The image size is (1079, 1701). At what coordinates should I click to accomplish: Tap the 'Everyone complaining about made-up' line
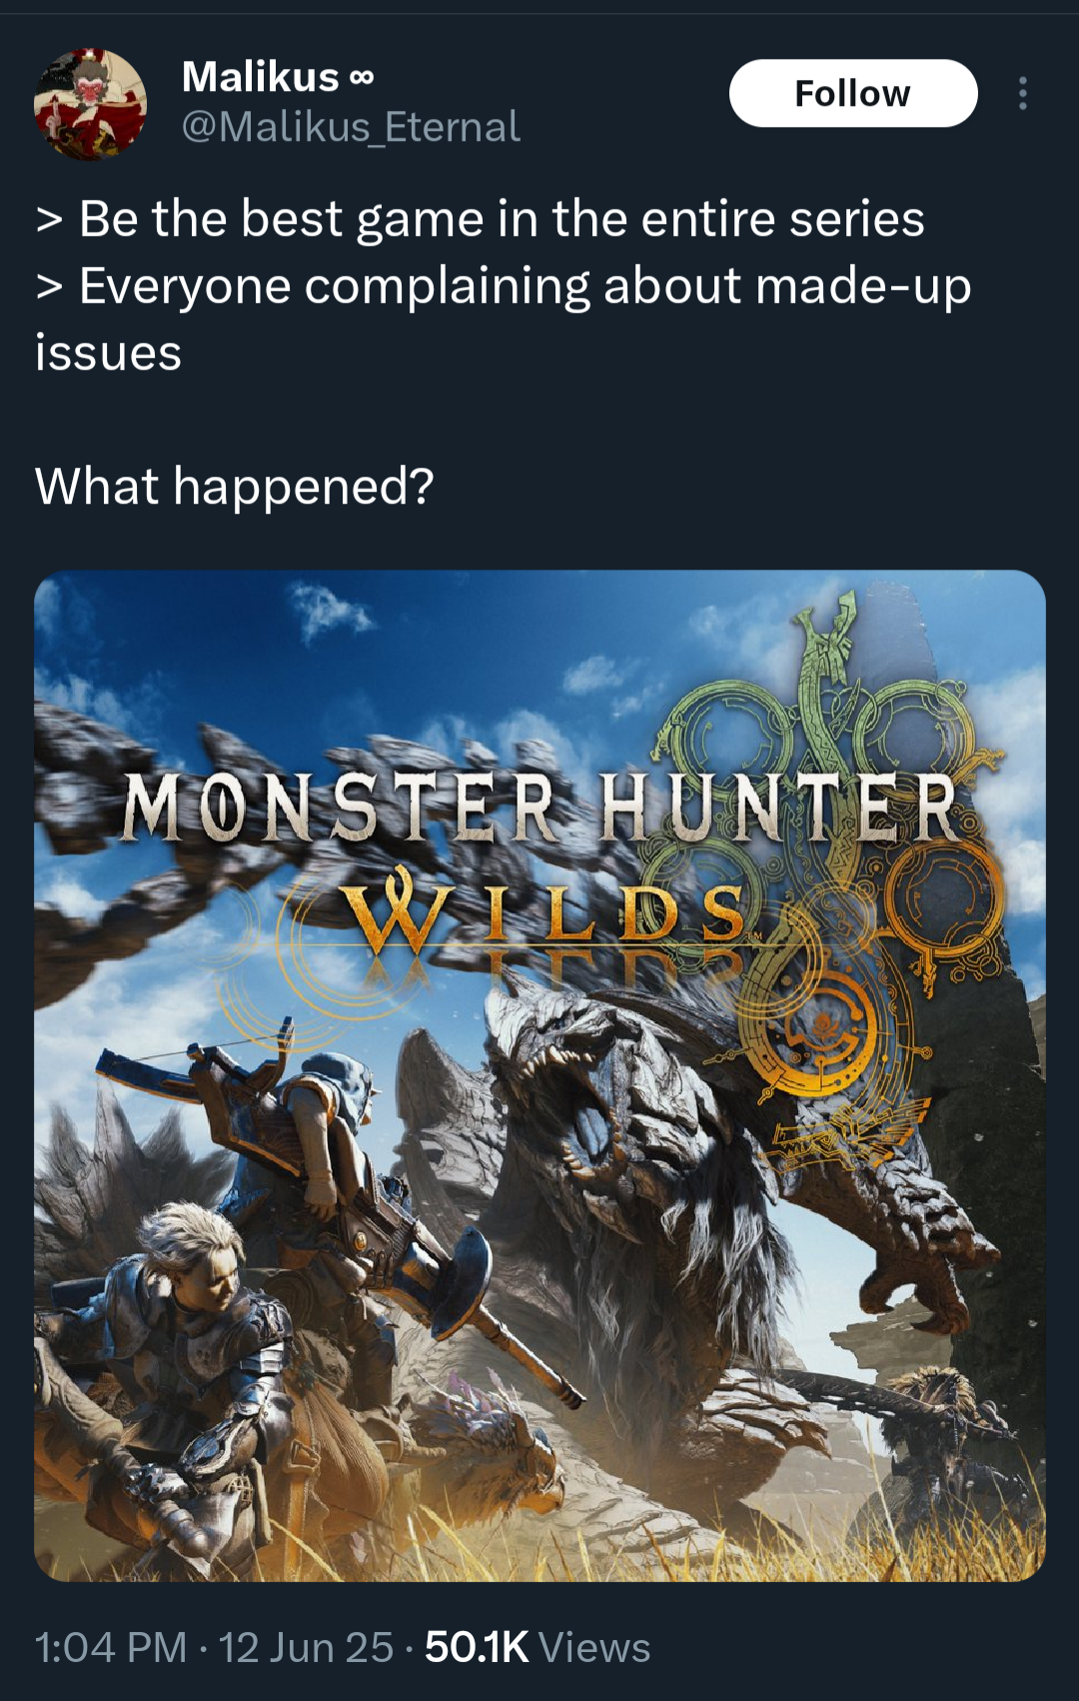point(504,286)
